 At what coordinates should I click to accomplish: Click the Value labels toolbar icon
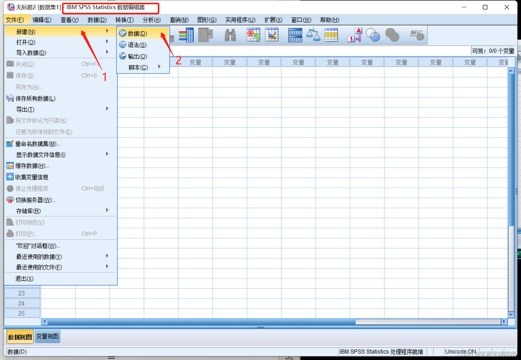pyautogui.click(x=355, y=35)
